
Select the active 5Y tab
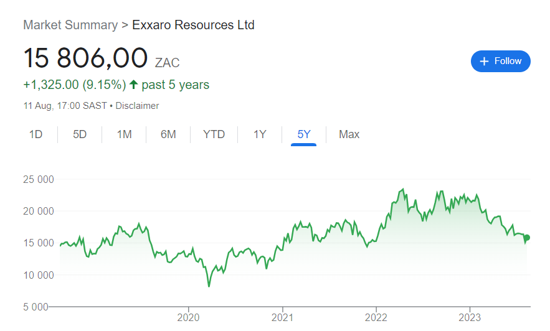303,134
